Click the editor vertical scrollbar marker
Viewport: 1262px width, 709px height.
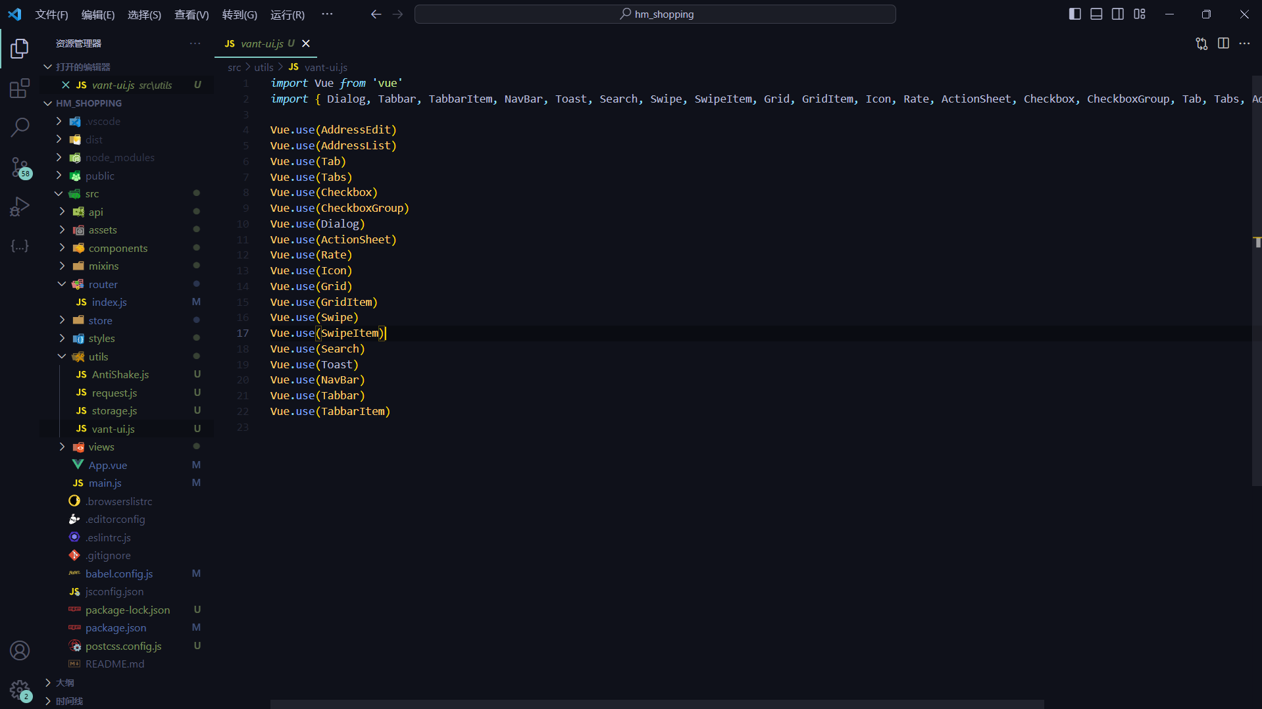click(1257, 242)
